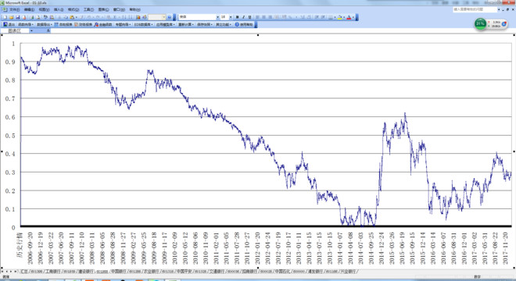
Task: Click the Paste clipboard icon
Action: (x=71, y=17)
